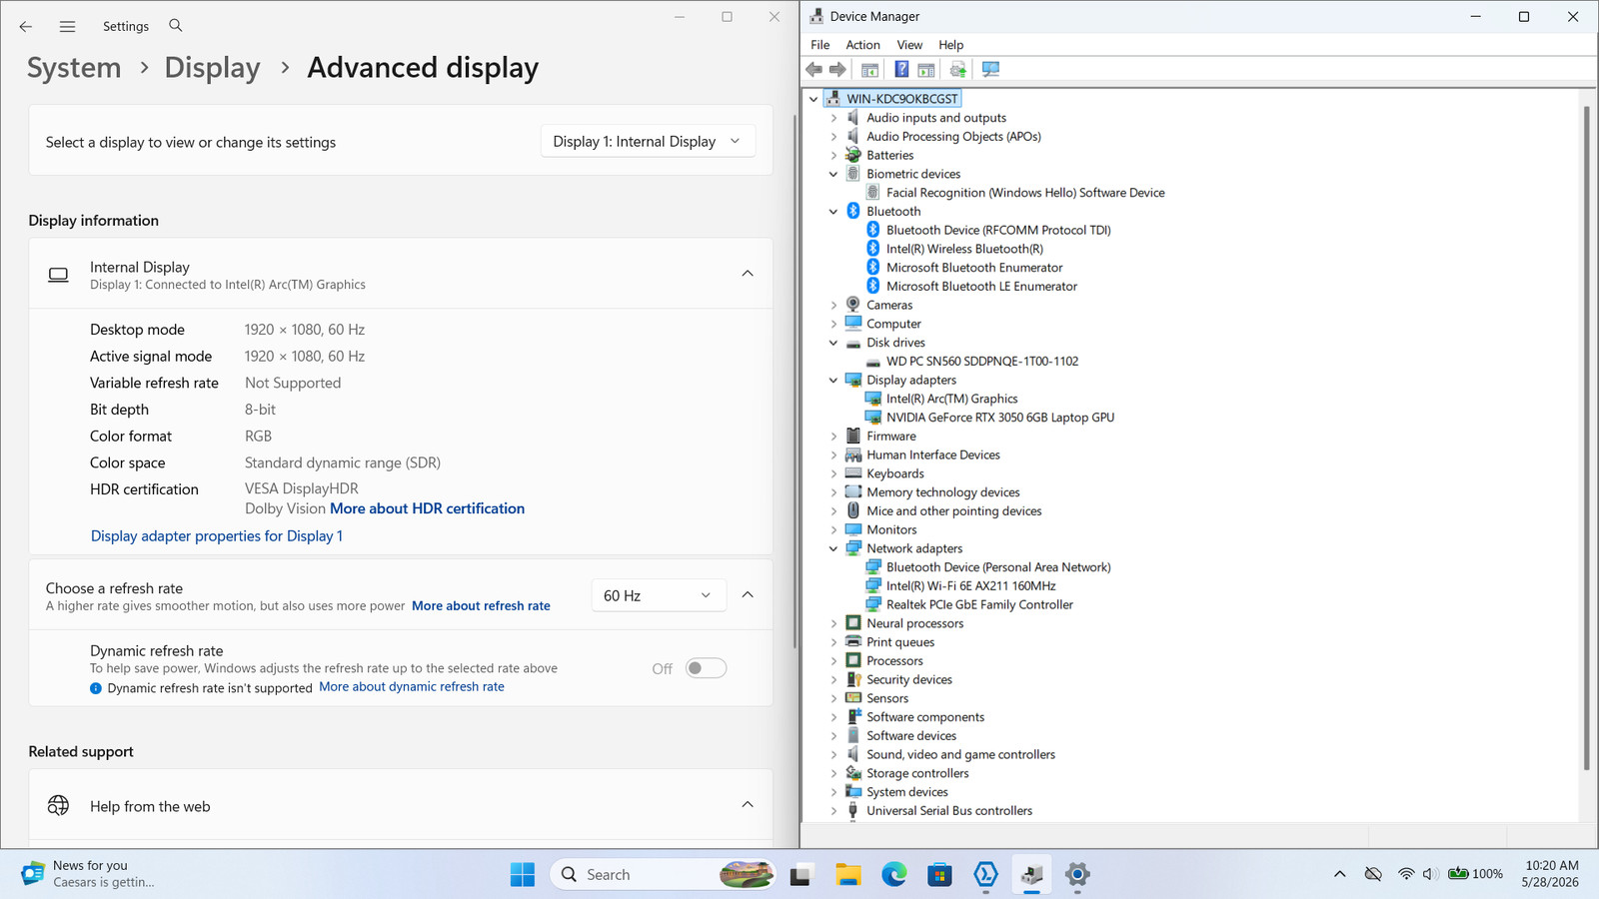Select the Neural processors category
Screen dimensions: 1599x899
coord(914,623)
